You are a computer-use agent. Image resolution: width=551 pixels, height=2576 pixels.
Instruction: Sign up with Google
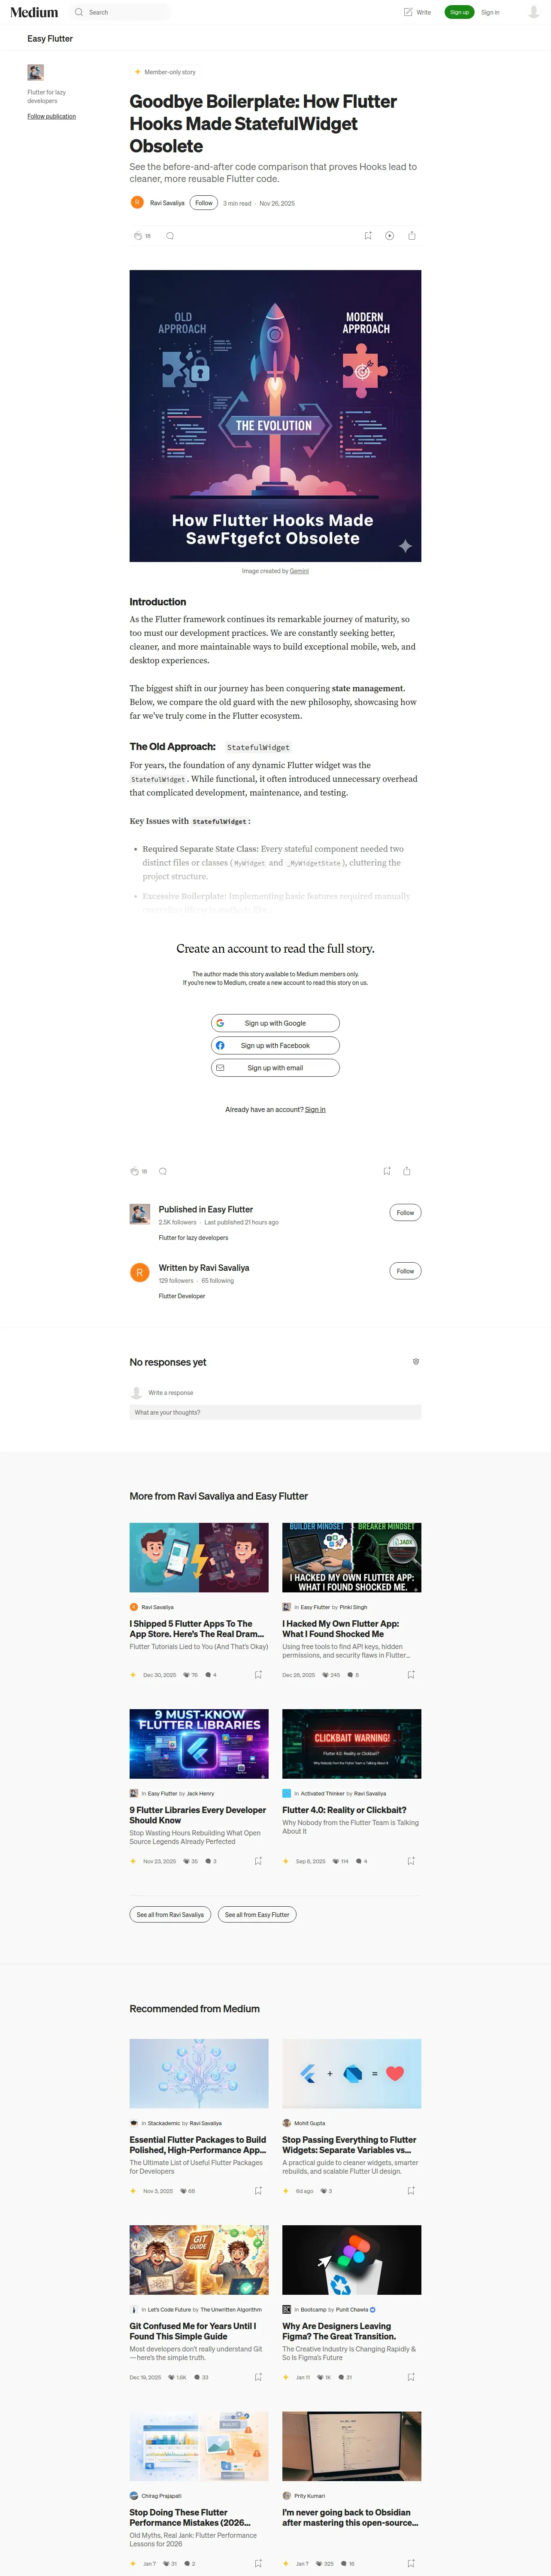pos(275,1023)
